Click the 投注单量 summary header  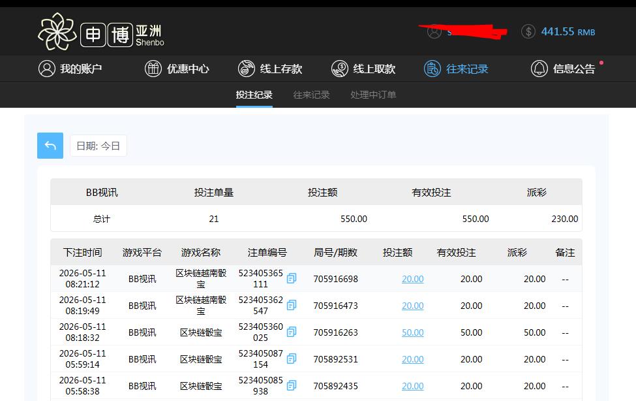tap(214, 193)
